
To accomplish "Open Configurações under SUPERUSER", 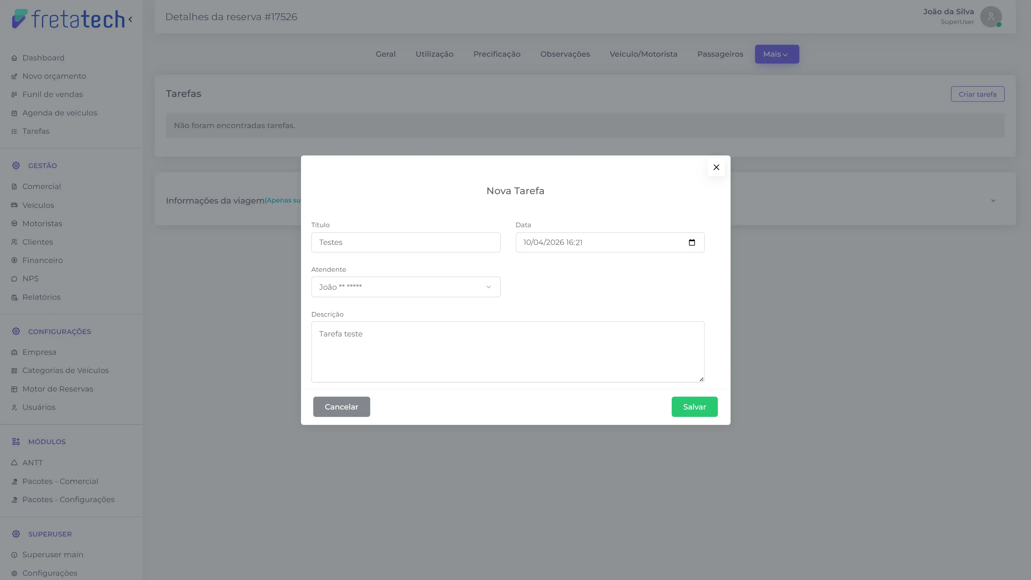I will pos(50,573).
